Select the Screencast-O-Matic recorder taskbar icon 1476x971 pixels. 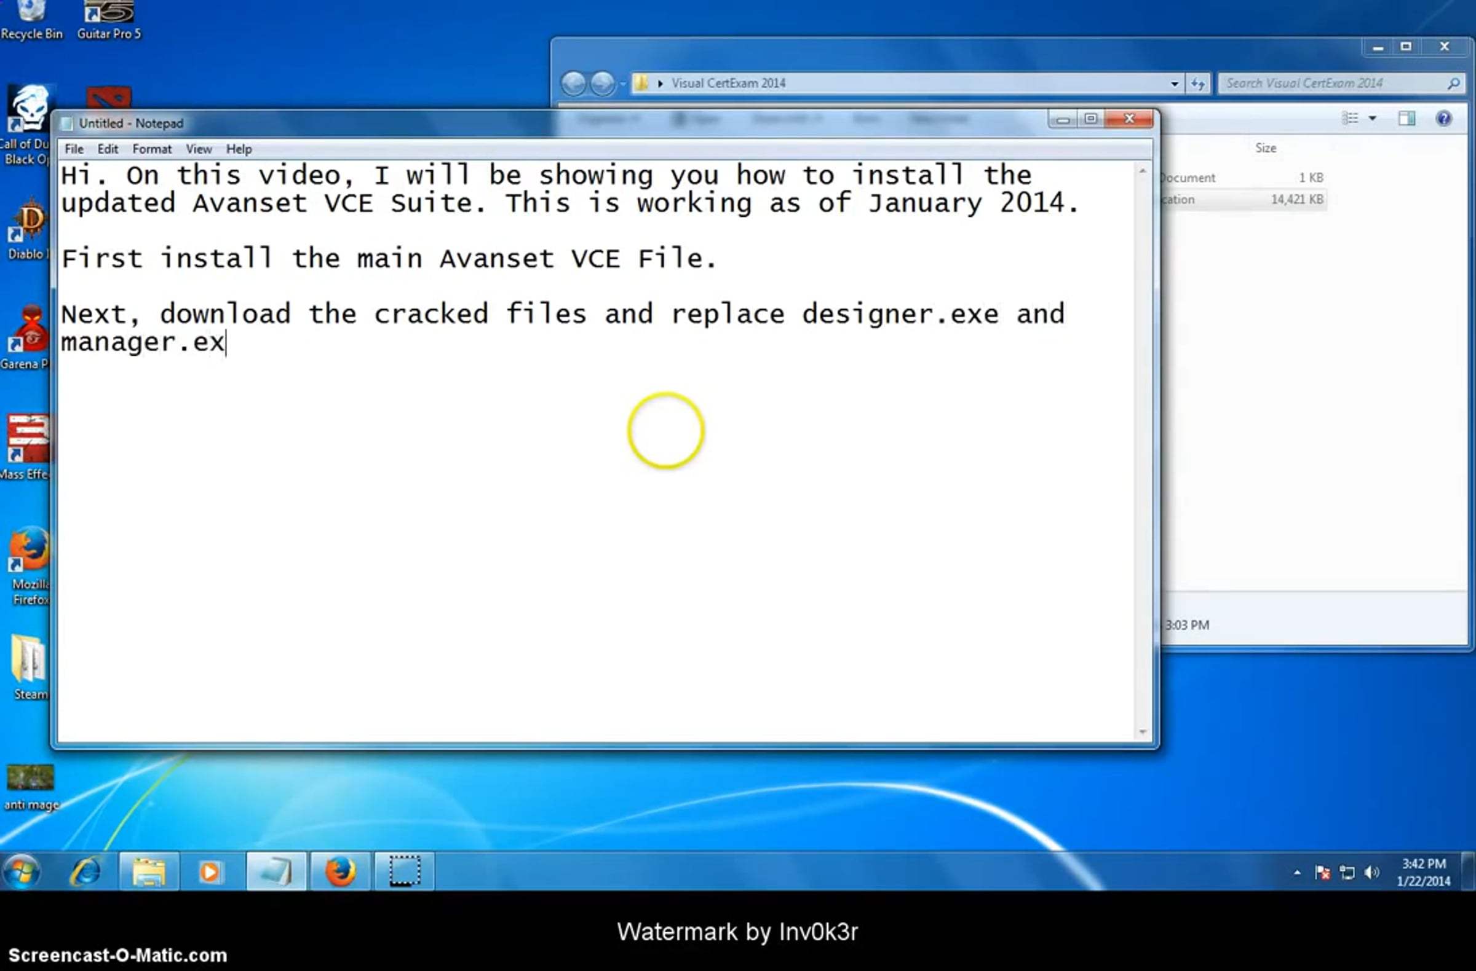(404, 872)
